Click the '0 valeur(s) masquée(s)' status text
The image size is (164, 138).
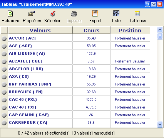(94, 133)
